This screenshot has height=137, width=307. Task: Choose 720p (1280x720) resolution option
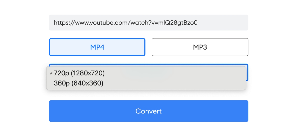point(79,73)
